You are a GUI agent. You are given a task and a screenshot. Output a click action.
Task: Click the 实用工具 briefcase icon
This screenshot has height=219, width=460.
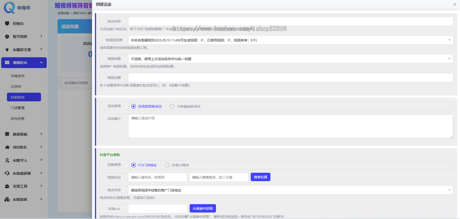[x=7, y=186]
